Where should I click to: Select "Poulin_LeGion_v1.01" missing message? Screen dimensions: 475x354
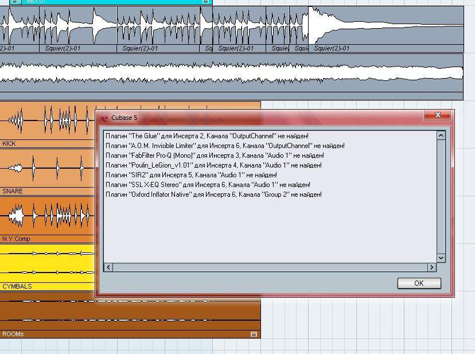pos(213,165)
